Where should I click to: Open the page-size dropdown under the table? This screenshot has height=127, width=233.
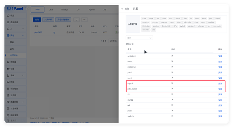click(x=113, y=41)
